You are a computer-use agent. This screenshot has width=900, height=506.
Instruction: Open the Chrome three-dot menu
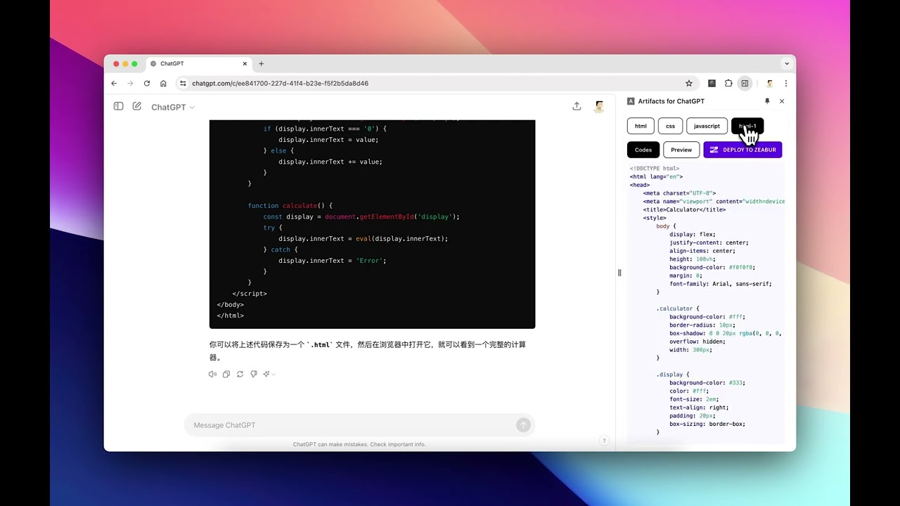click(786, 83)
